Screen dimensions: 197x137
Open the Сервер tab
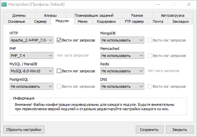pyautogui.click(x=40, y=21)
